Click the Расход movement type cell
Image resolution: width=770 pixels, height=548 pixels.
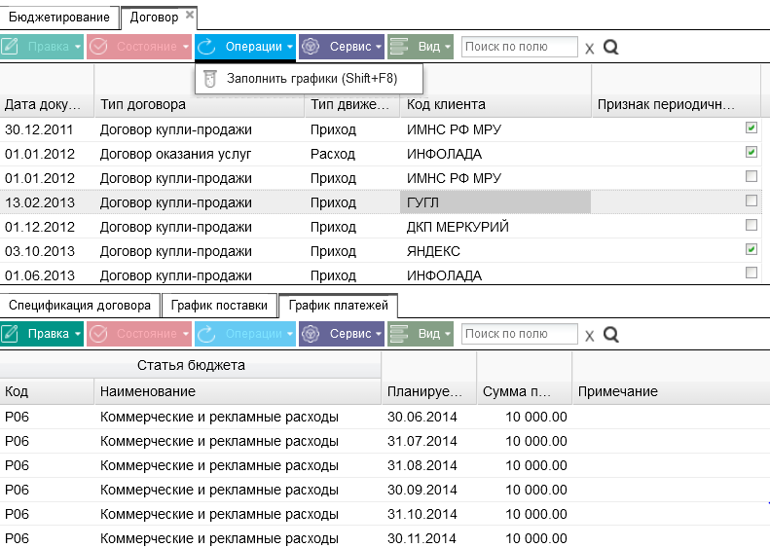pos(352,154)
